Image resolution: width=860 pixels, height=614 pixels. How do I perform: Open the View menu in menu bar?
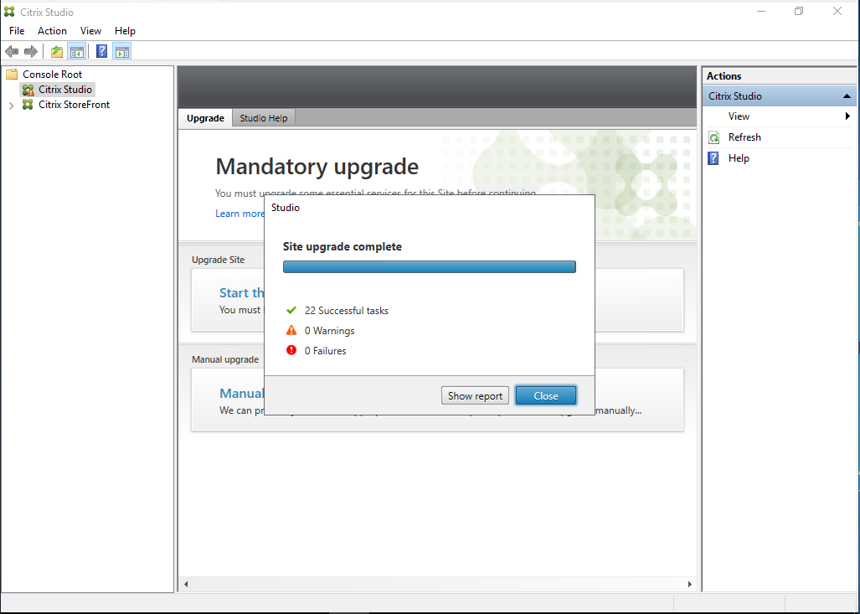click(x=90, y=31)
